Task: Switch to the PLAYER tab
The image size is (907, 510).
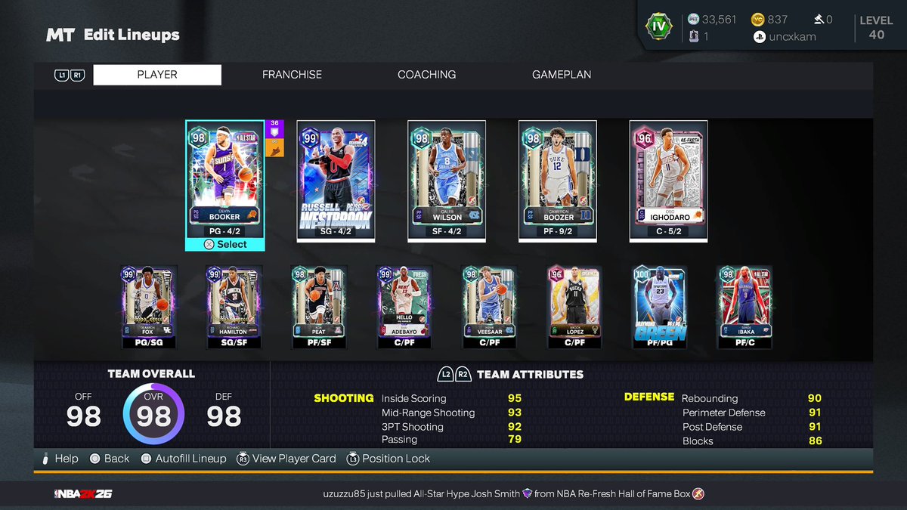Action: tap(157, 75)
